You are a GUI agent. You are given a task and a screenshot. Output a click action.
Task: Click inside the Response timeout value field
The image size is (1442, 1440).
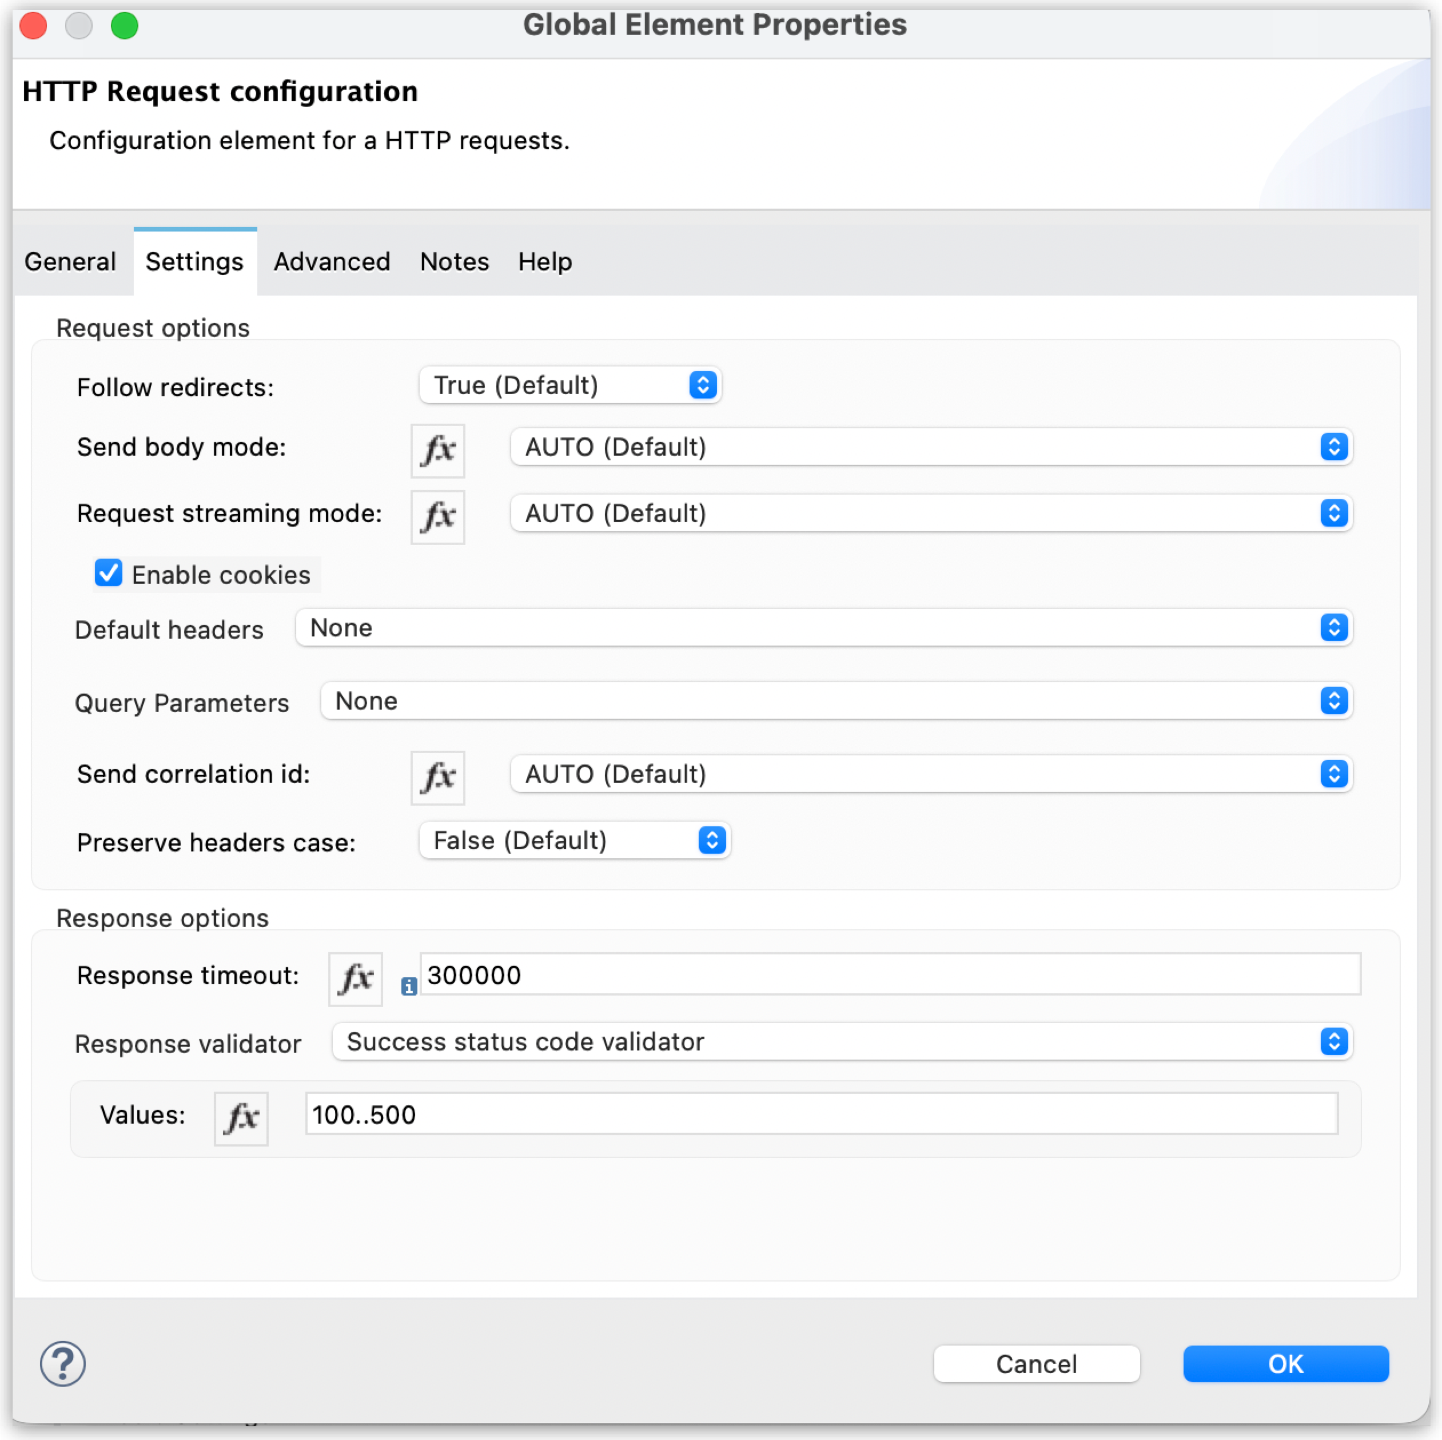click(888, 974)
